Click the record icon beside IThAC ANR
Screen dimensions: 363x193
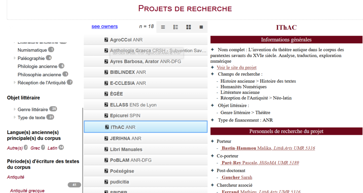(x=107, y=127)
